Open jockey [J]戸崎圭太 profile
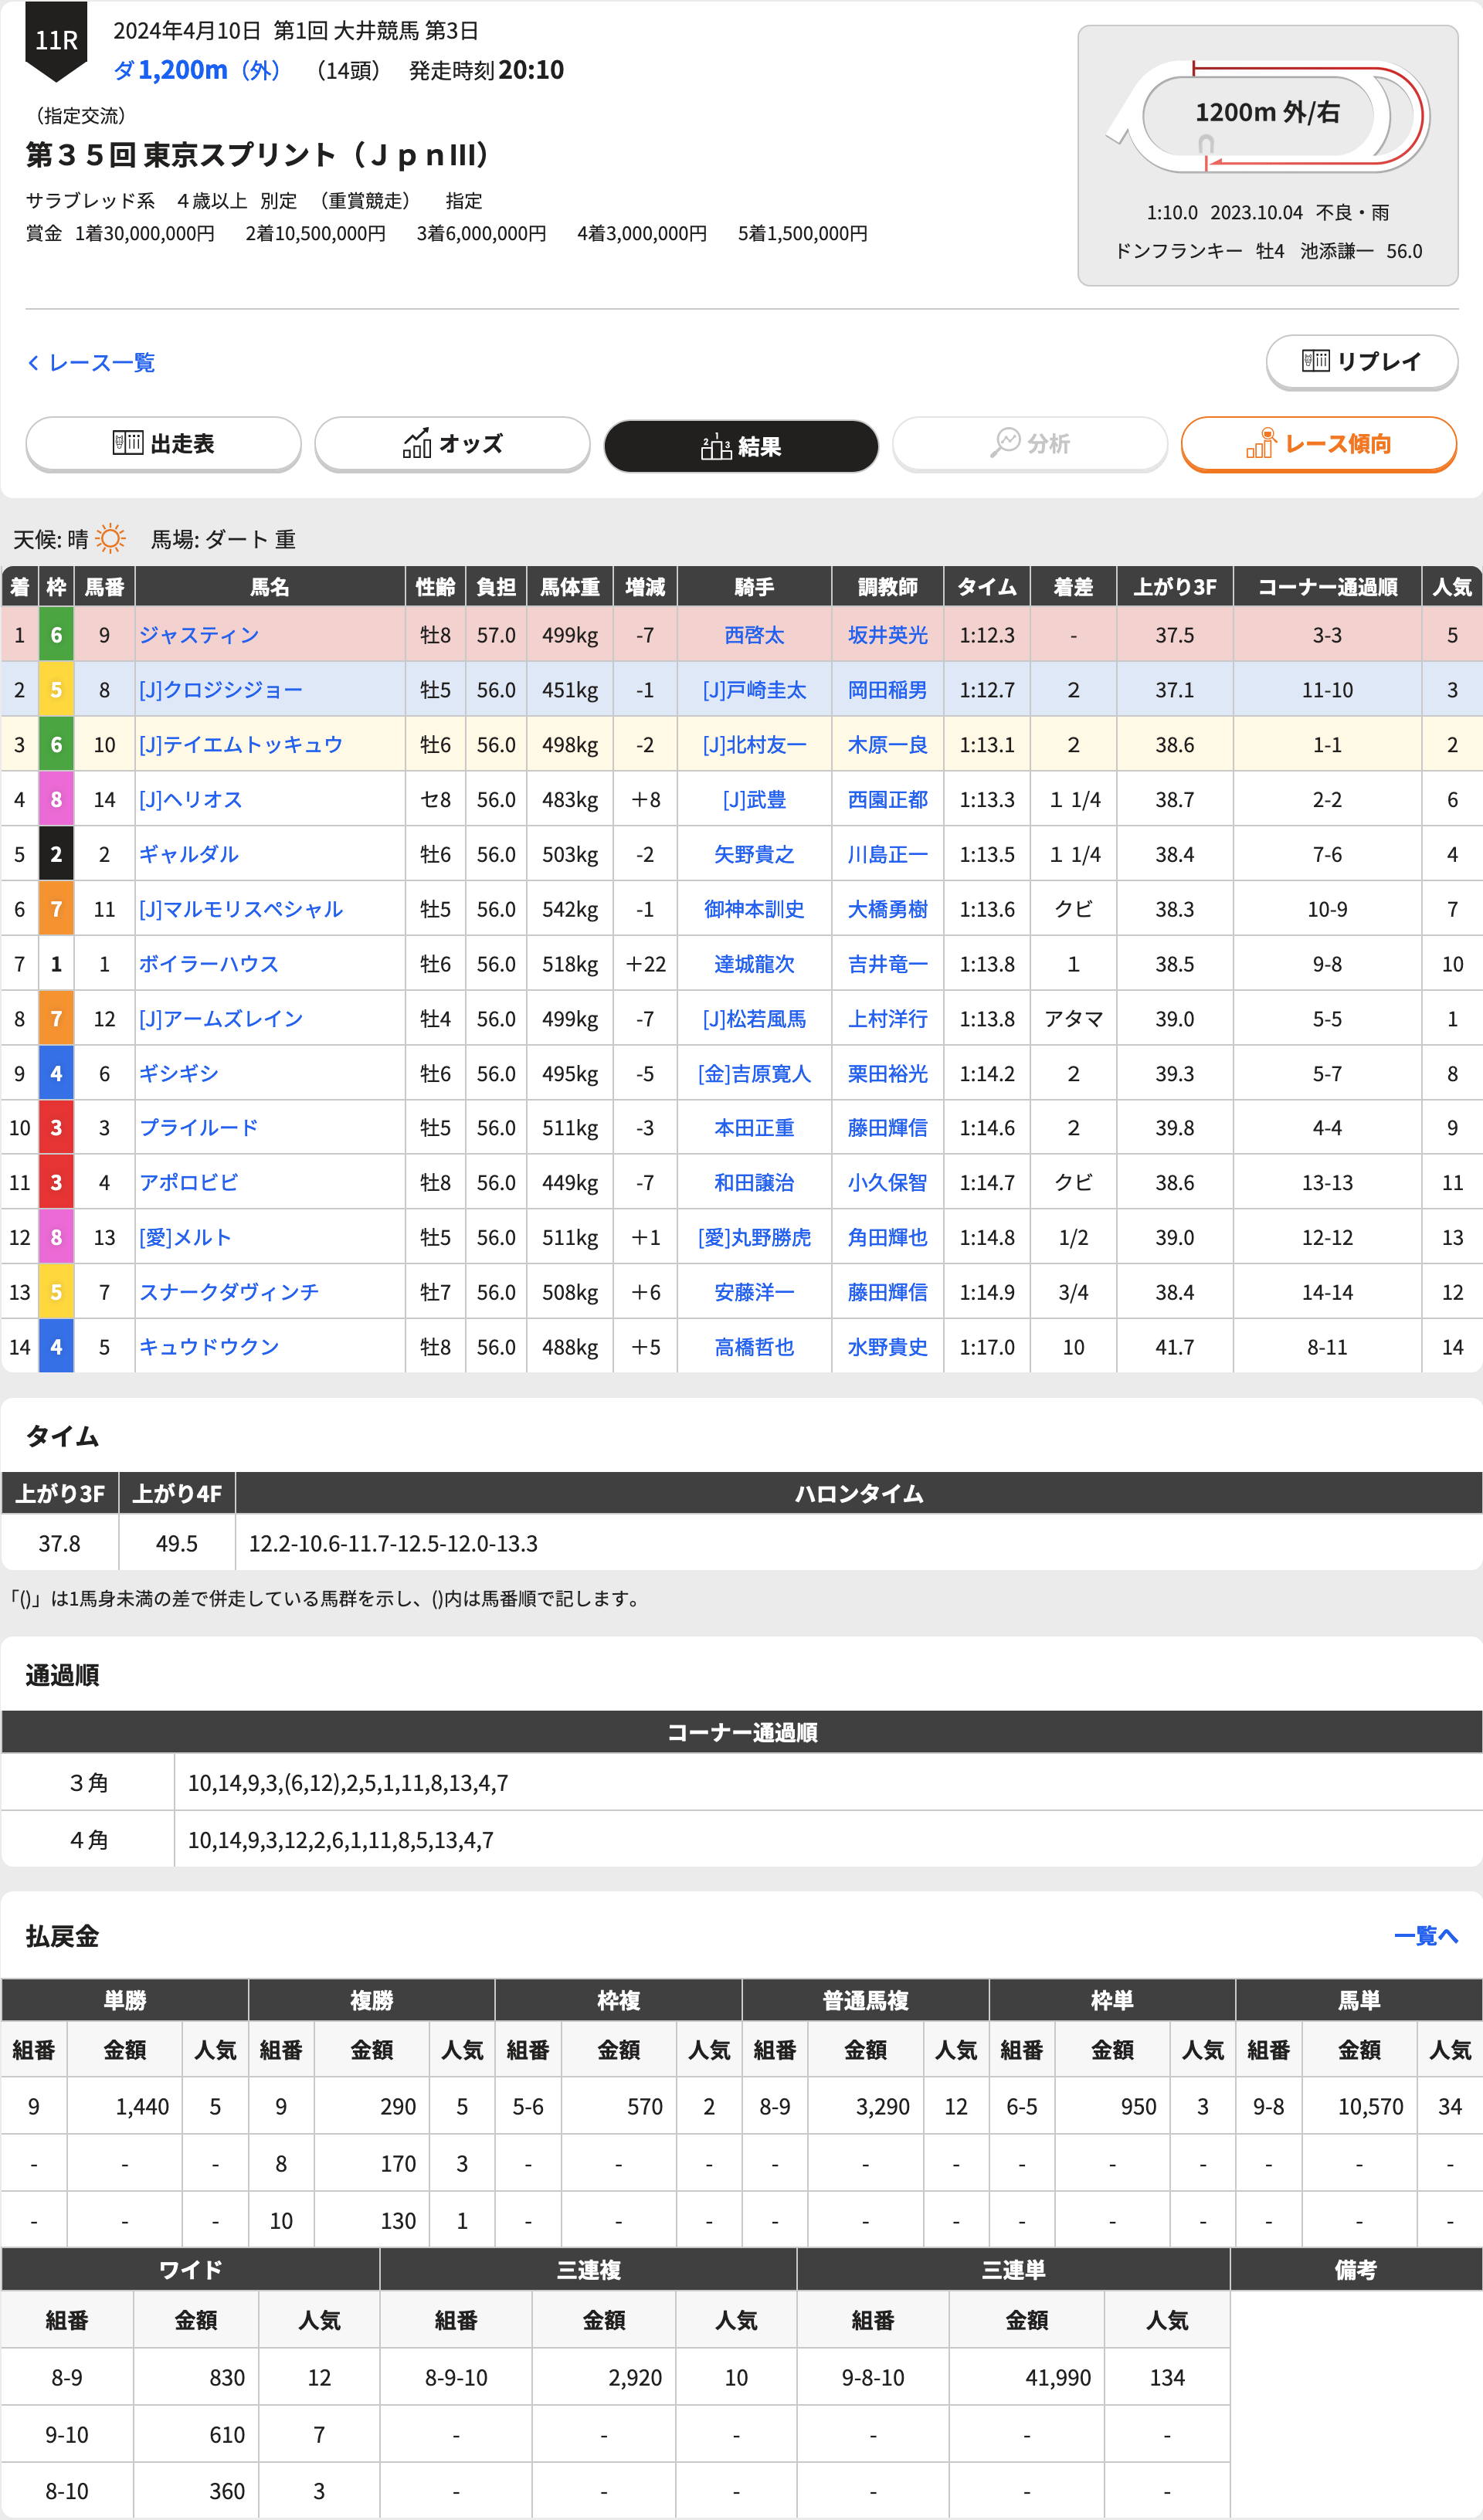The height and width of the screenshot is (2520, 1483). [x=754, y=690]
